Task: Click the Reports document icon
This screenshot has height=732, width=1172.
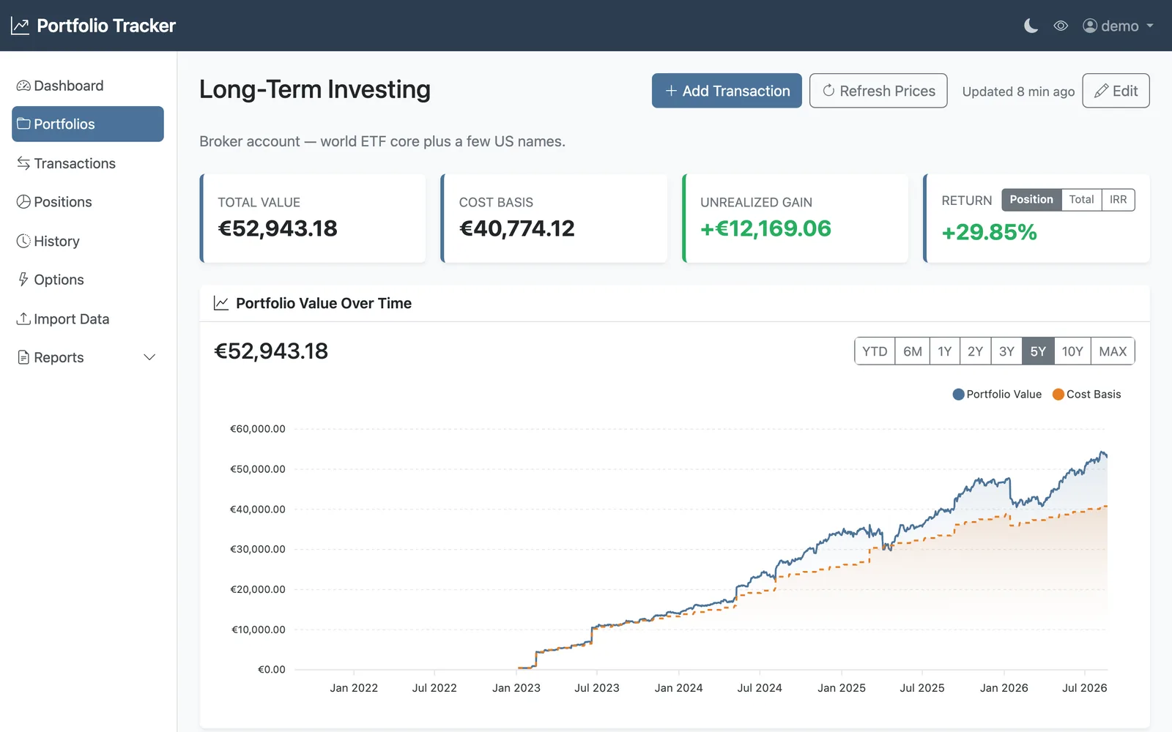Action: (23, 357)
